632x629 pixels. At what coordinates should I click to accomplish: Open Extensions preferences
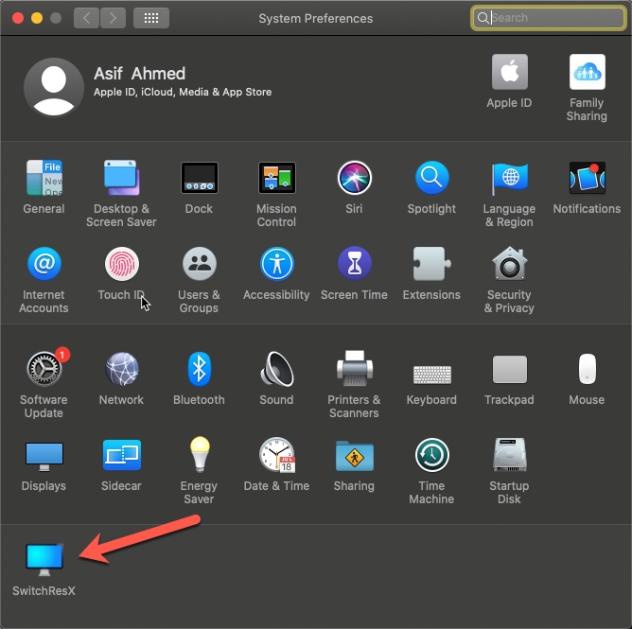point(431,264)
